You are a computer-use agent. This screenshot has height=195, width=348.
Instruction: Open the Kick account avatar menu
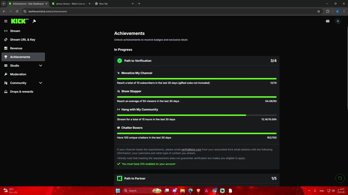(x=338, y=21)
